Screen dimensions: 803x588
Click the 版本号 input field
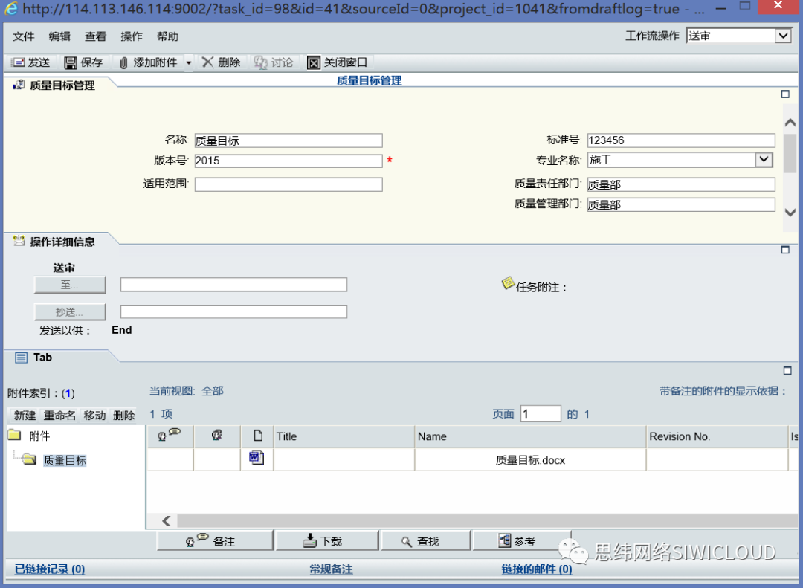(x=288, y=161)
